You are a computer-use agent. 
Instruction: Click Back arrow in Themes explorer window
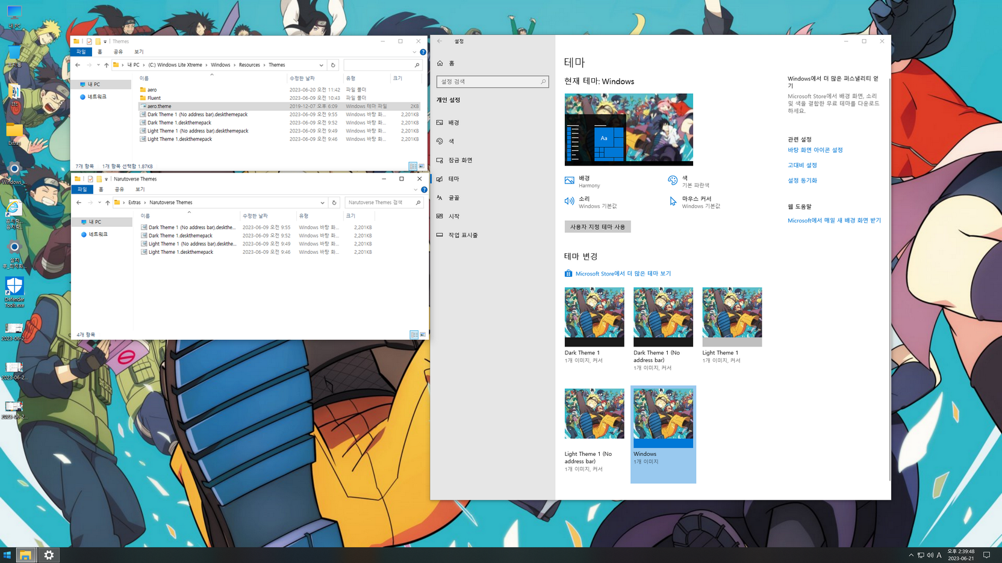point(78,65)
